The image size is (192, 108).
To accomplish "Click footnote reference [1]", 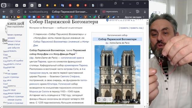I will pos(76,53).
